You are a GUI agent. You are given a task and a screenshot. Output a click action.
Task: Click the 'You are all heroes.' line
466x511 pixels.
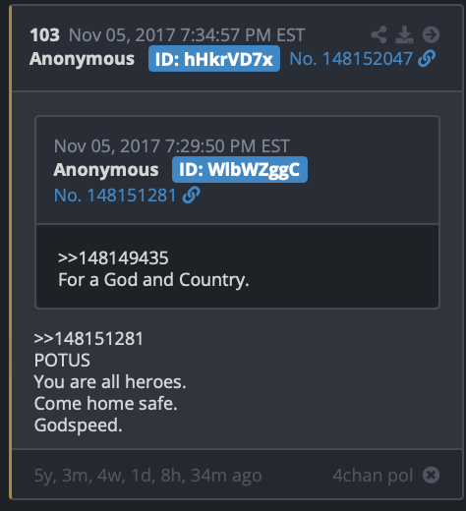tap(110, 381)
